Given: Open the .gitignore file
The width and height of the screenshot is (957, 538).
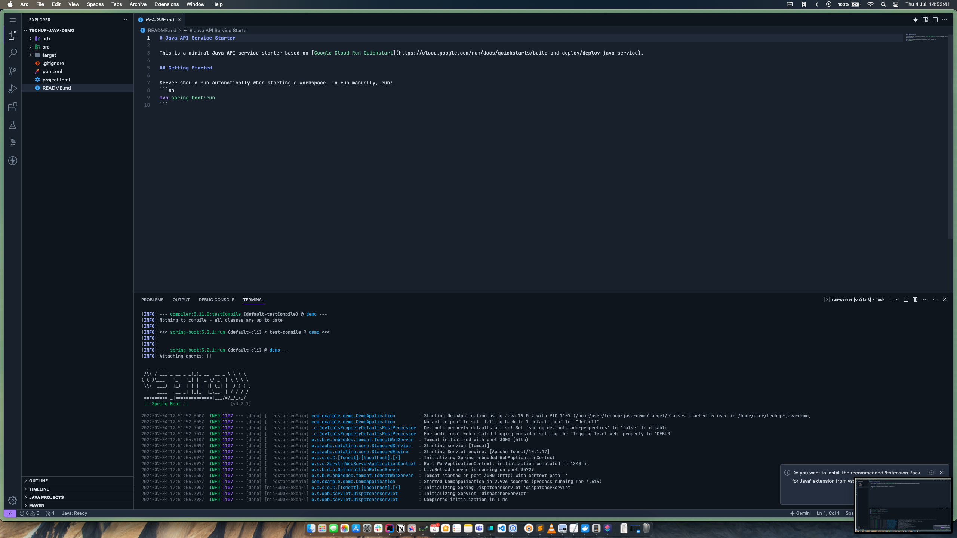Looking at the screenshot, I should 77,63.
